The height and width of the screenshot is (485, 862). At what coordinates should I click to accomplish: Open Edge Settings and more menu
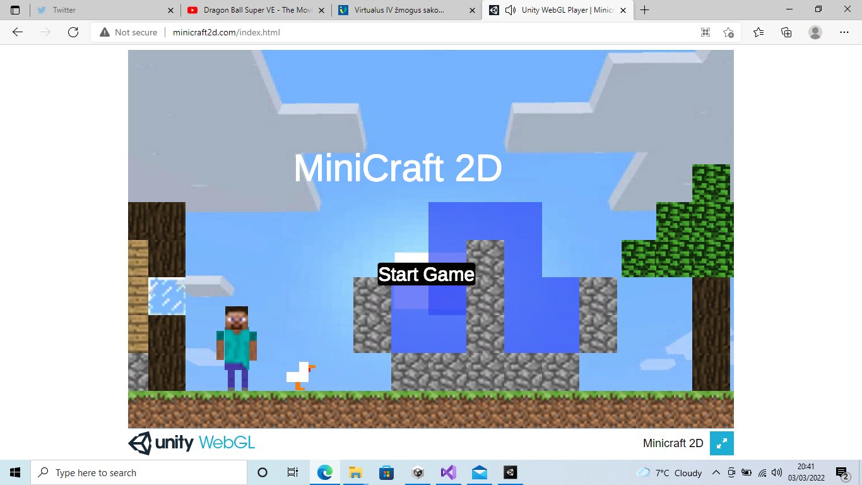click(844, 32)
